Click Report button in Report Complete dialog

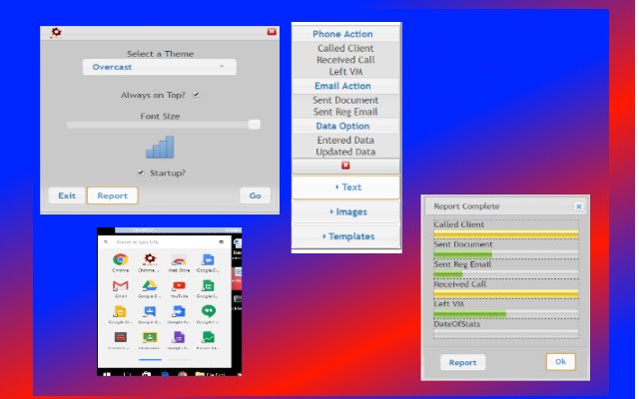[462, 362]
